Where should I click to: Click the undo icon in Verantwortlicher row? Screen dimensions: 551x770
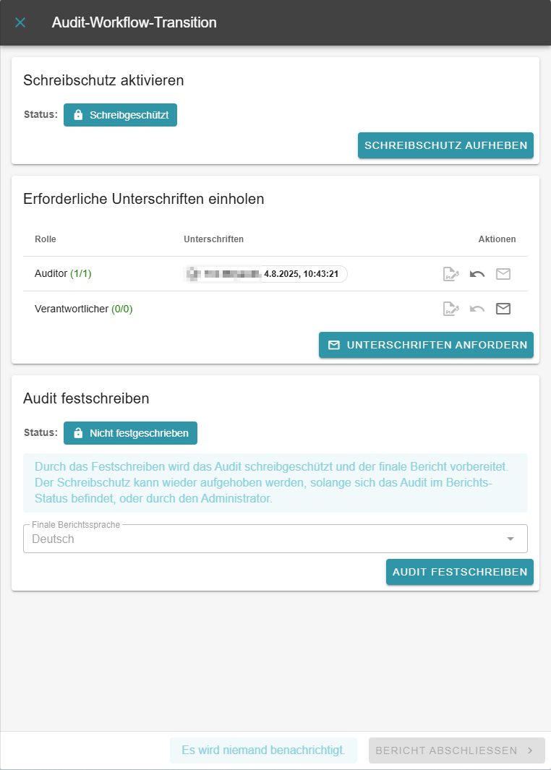point(477,309)
